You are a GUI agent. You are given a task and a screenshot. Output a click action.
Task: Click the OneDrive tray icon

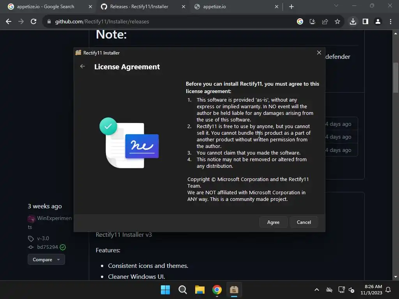[329, 290]
